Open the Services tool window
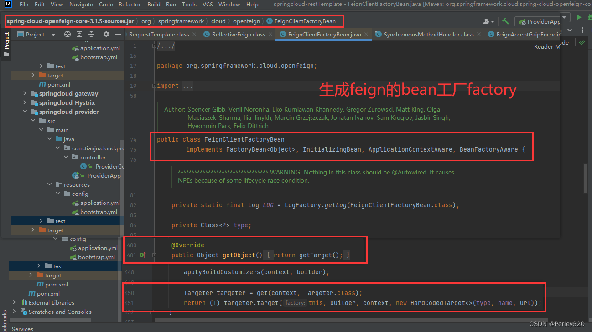The width and height of the screenshot is (592, 332). click(x=22, y=329)
